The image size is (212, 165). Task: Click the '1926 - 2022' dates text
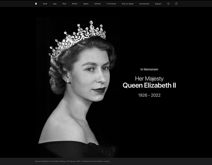(x=149, y=95)
